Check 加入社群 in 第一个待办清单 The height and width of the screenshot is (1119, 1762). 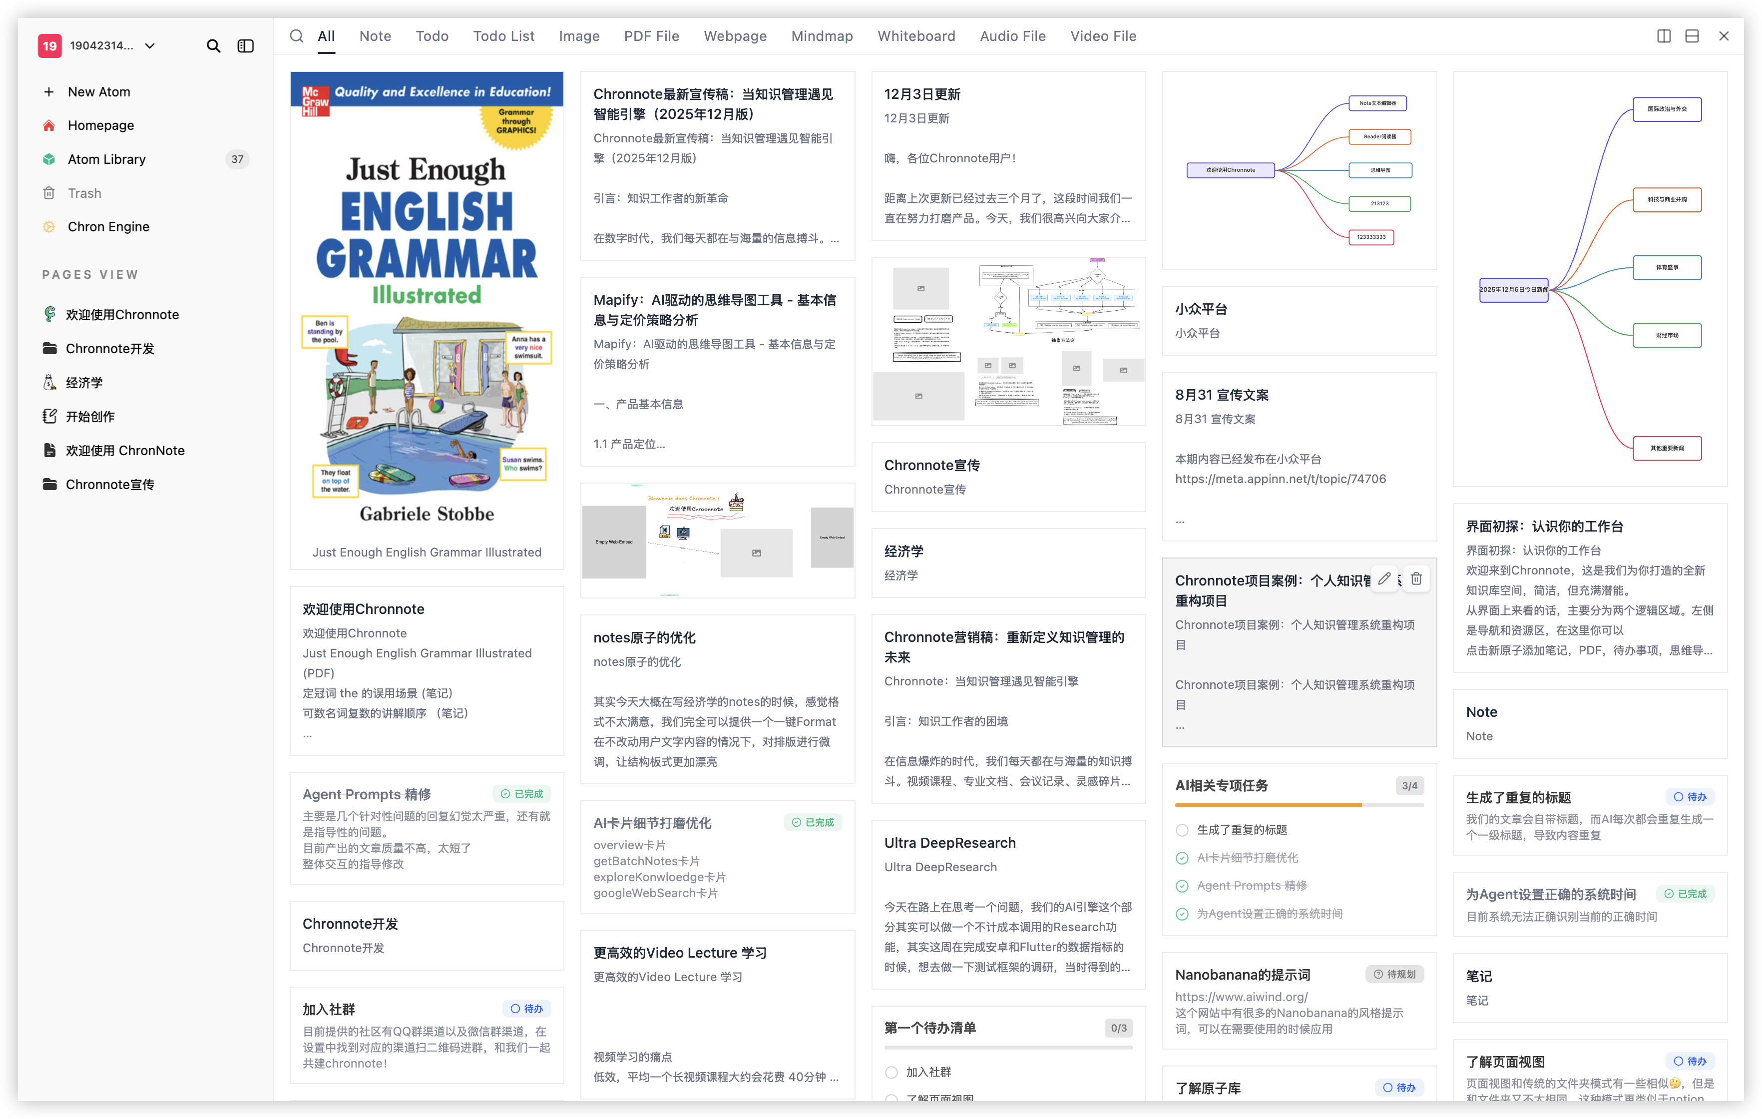click(891, 1072)
